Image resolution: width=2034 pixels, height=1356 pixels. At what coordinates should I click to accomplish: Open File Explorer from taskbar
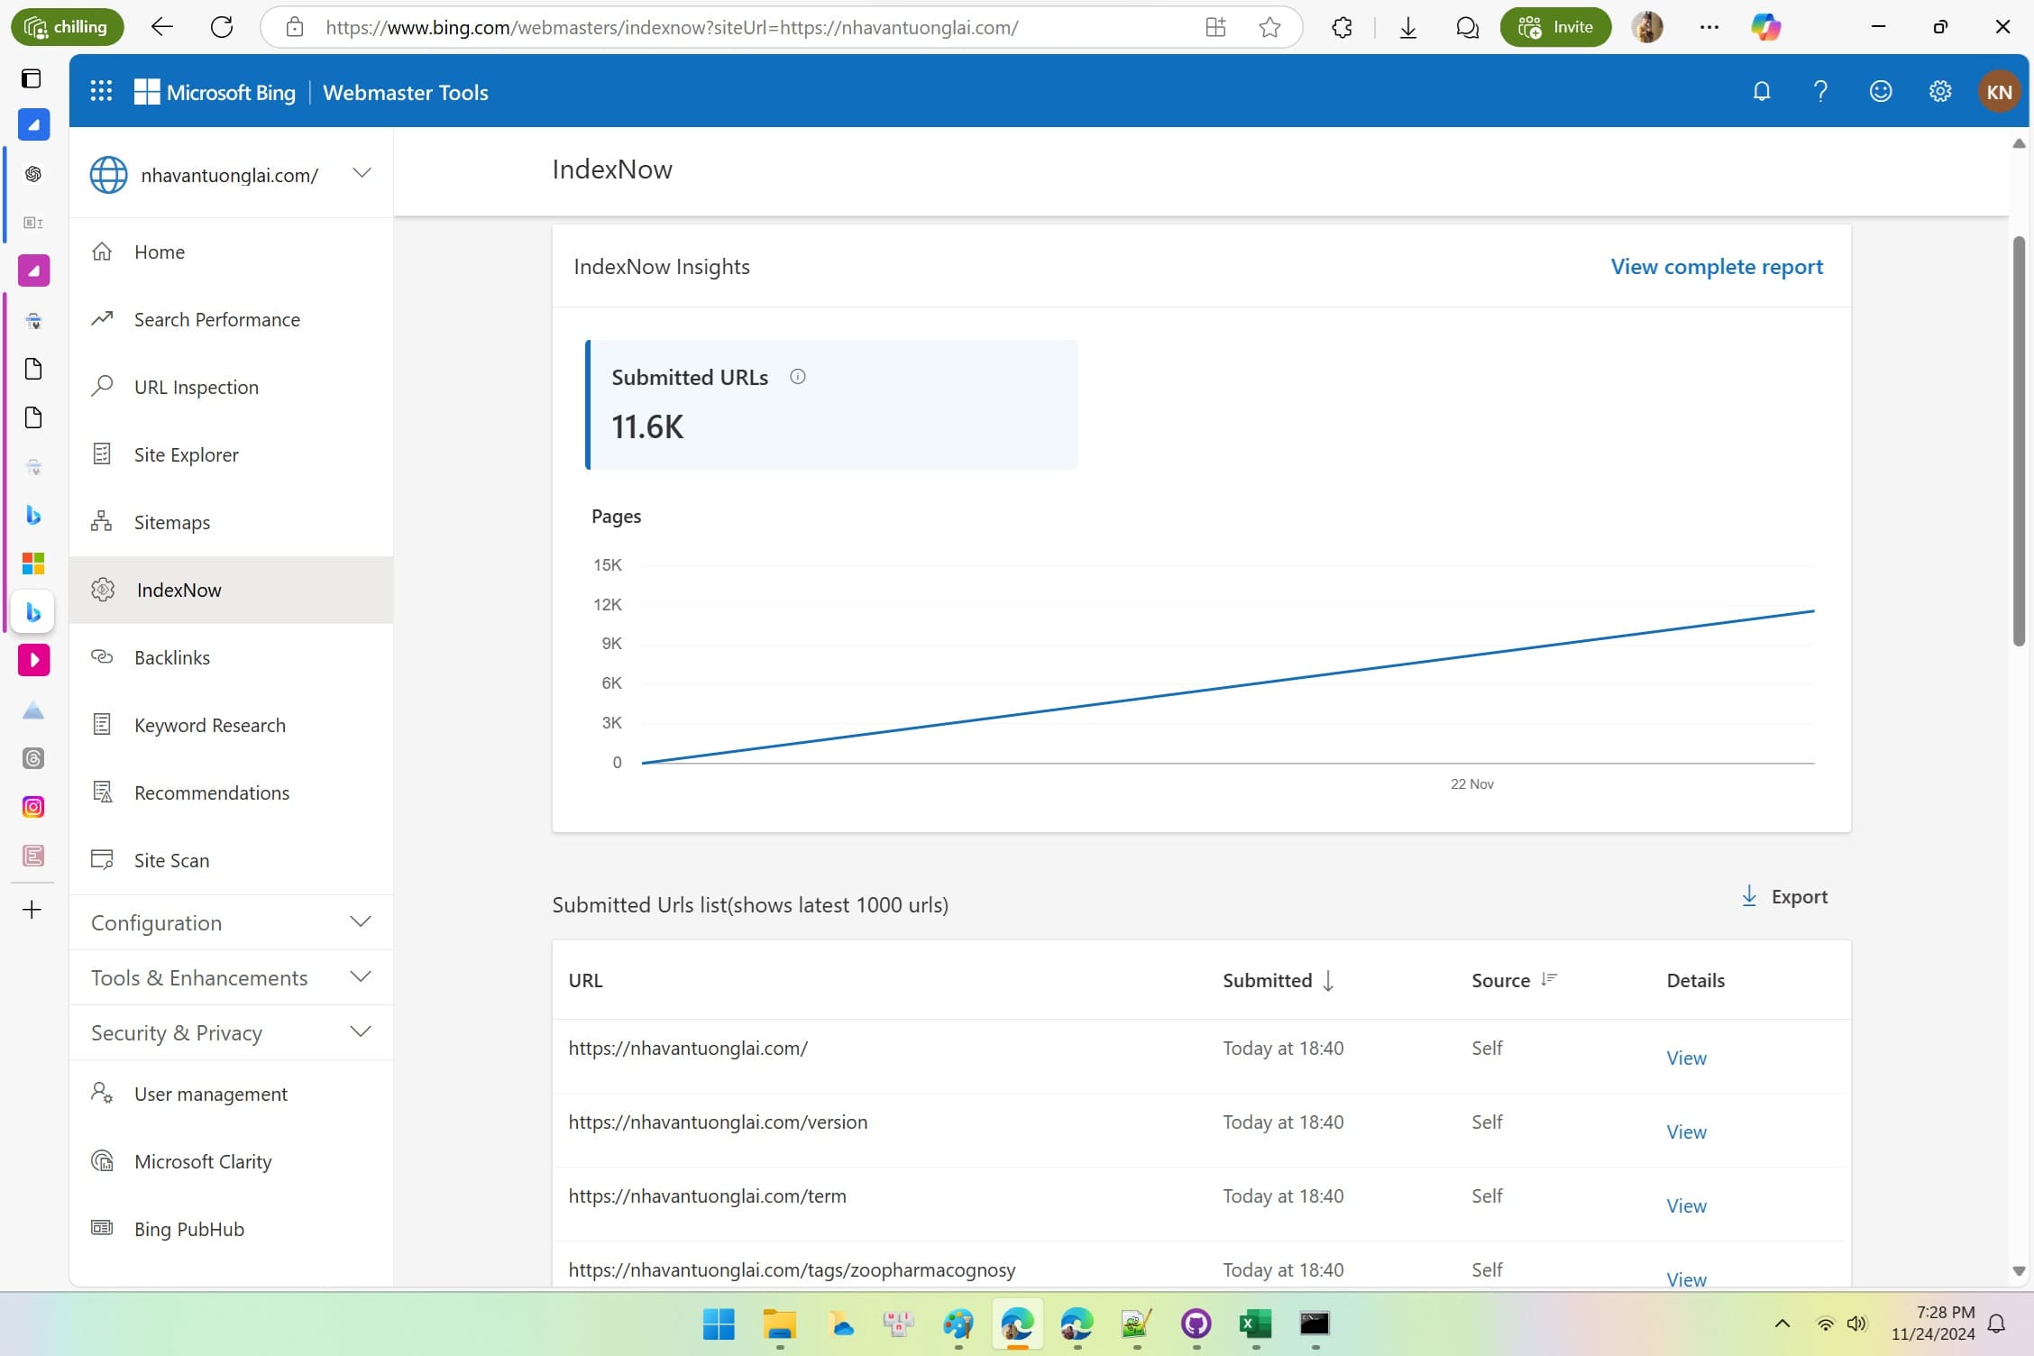click(779, 1324)
